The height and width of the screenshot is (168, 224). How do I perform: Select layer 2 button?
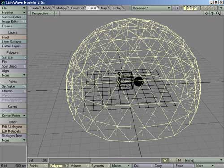(188, 8)
